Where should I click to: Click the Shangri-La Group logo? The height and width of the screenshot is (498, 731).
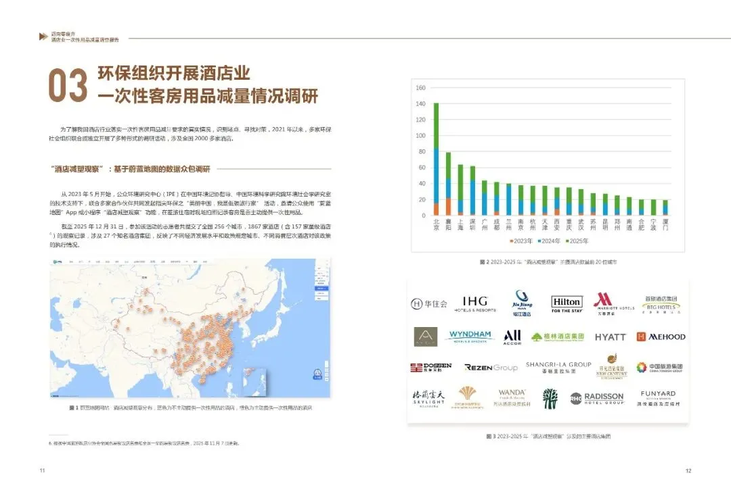(558, 367)
